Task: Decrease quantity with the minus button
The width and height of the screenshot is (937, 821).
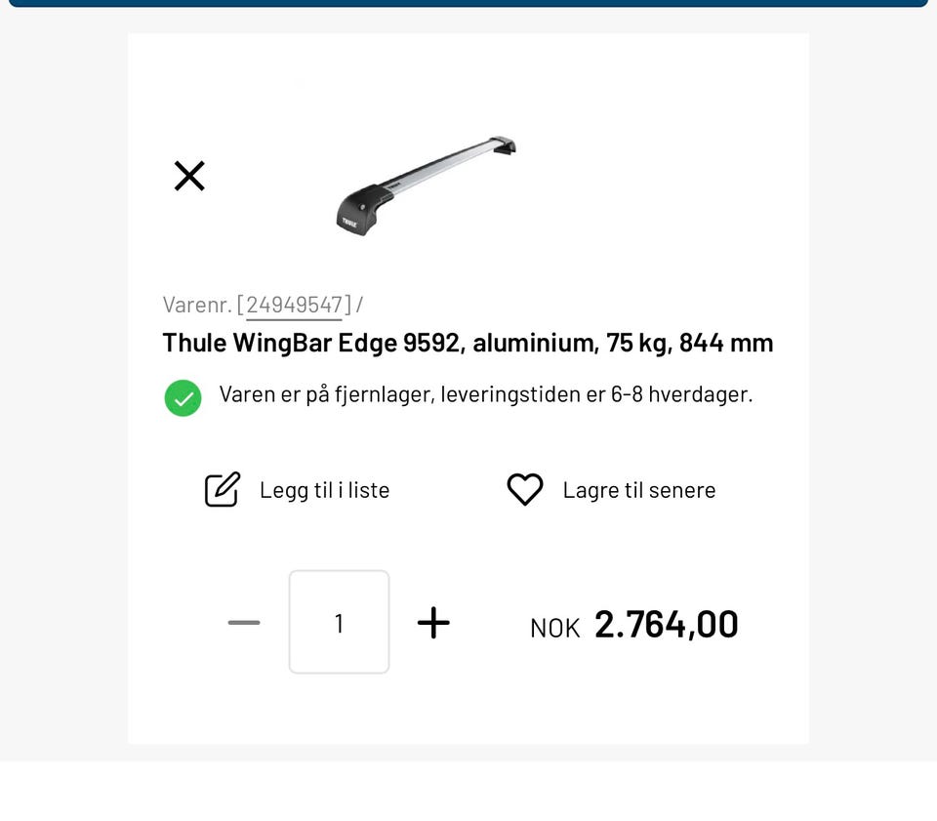Action: coord(244,623)
